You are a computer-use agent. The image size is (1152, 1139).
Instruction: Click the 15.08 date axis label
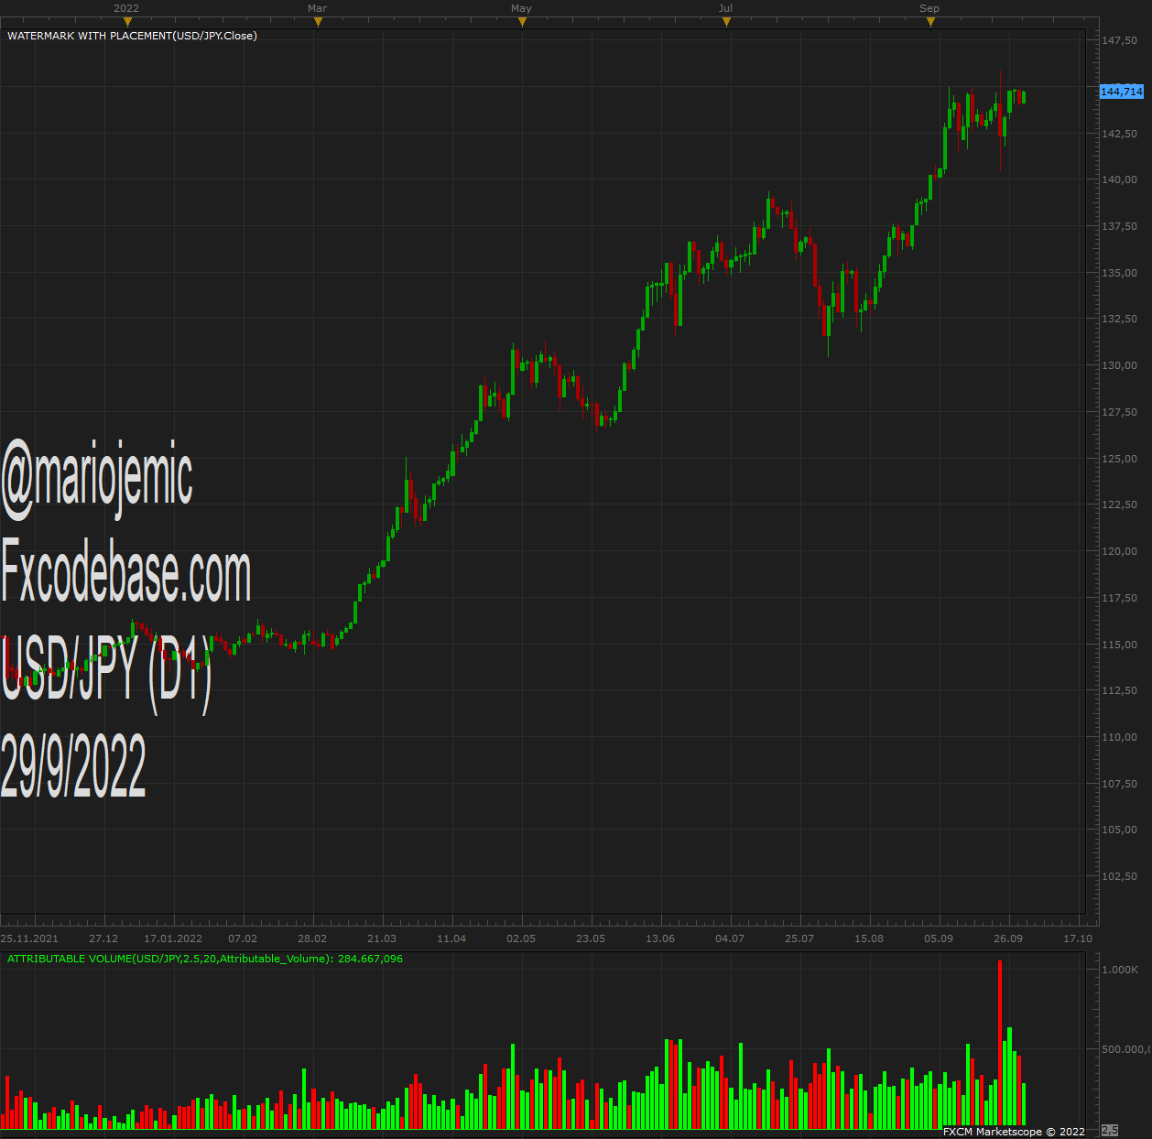tap(869, 938)
